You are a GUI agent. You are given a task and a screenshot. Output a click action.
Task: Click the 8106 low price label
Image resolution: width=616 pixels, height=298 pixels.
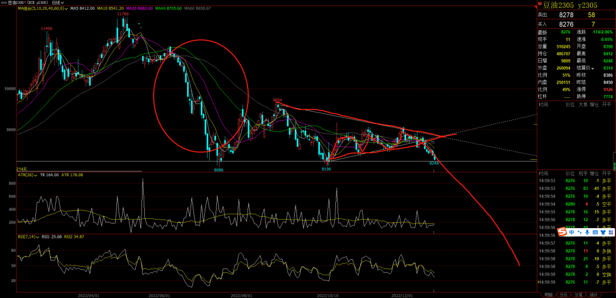pyautogui.click(x=326, y=169)
